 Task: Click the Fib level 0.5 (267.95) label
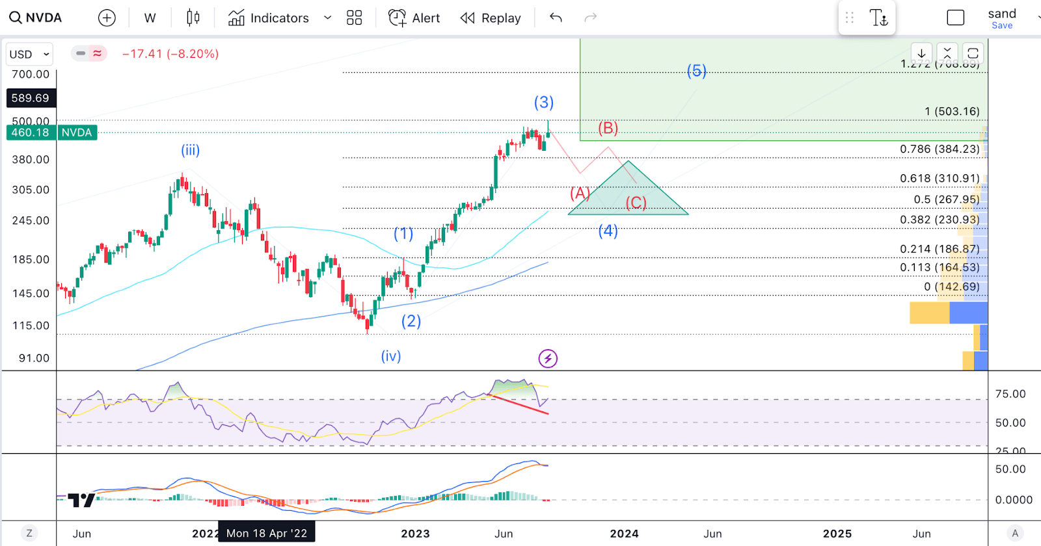pos(947,200)
